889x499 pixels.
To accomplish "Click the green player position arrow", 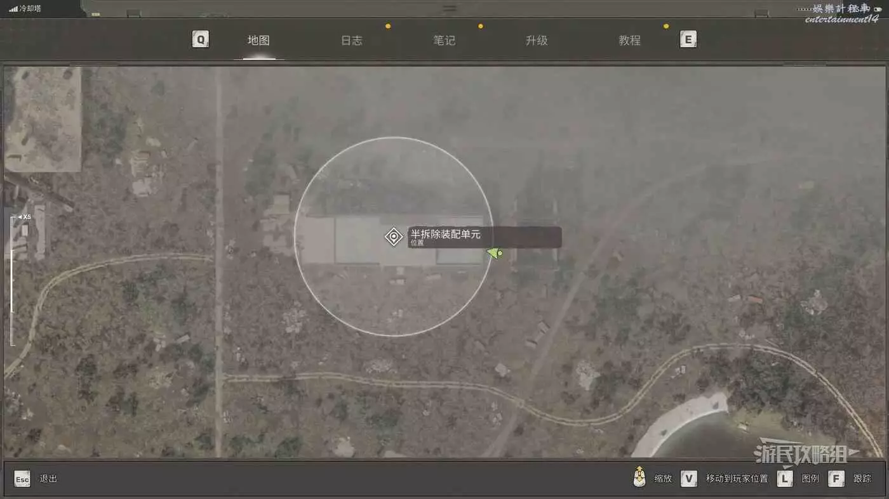I will pyautogui.click(x=494, y=254).
